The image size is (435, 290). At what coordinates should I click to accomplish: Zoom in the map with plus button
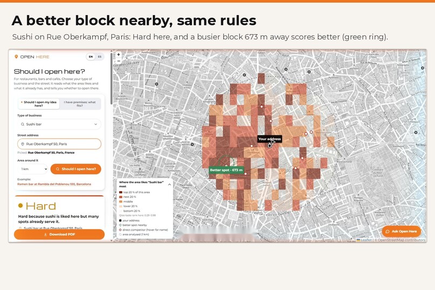click(118, 55)
